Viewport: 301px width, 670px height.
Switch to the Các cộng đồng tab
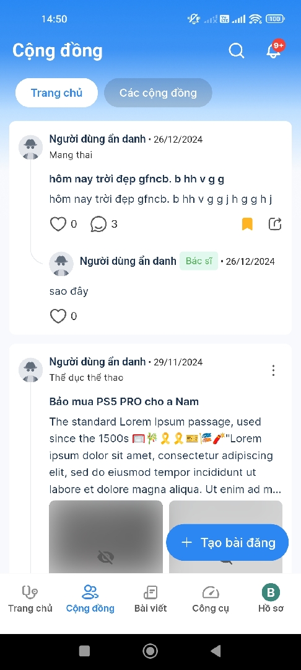158,92
